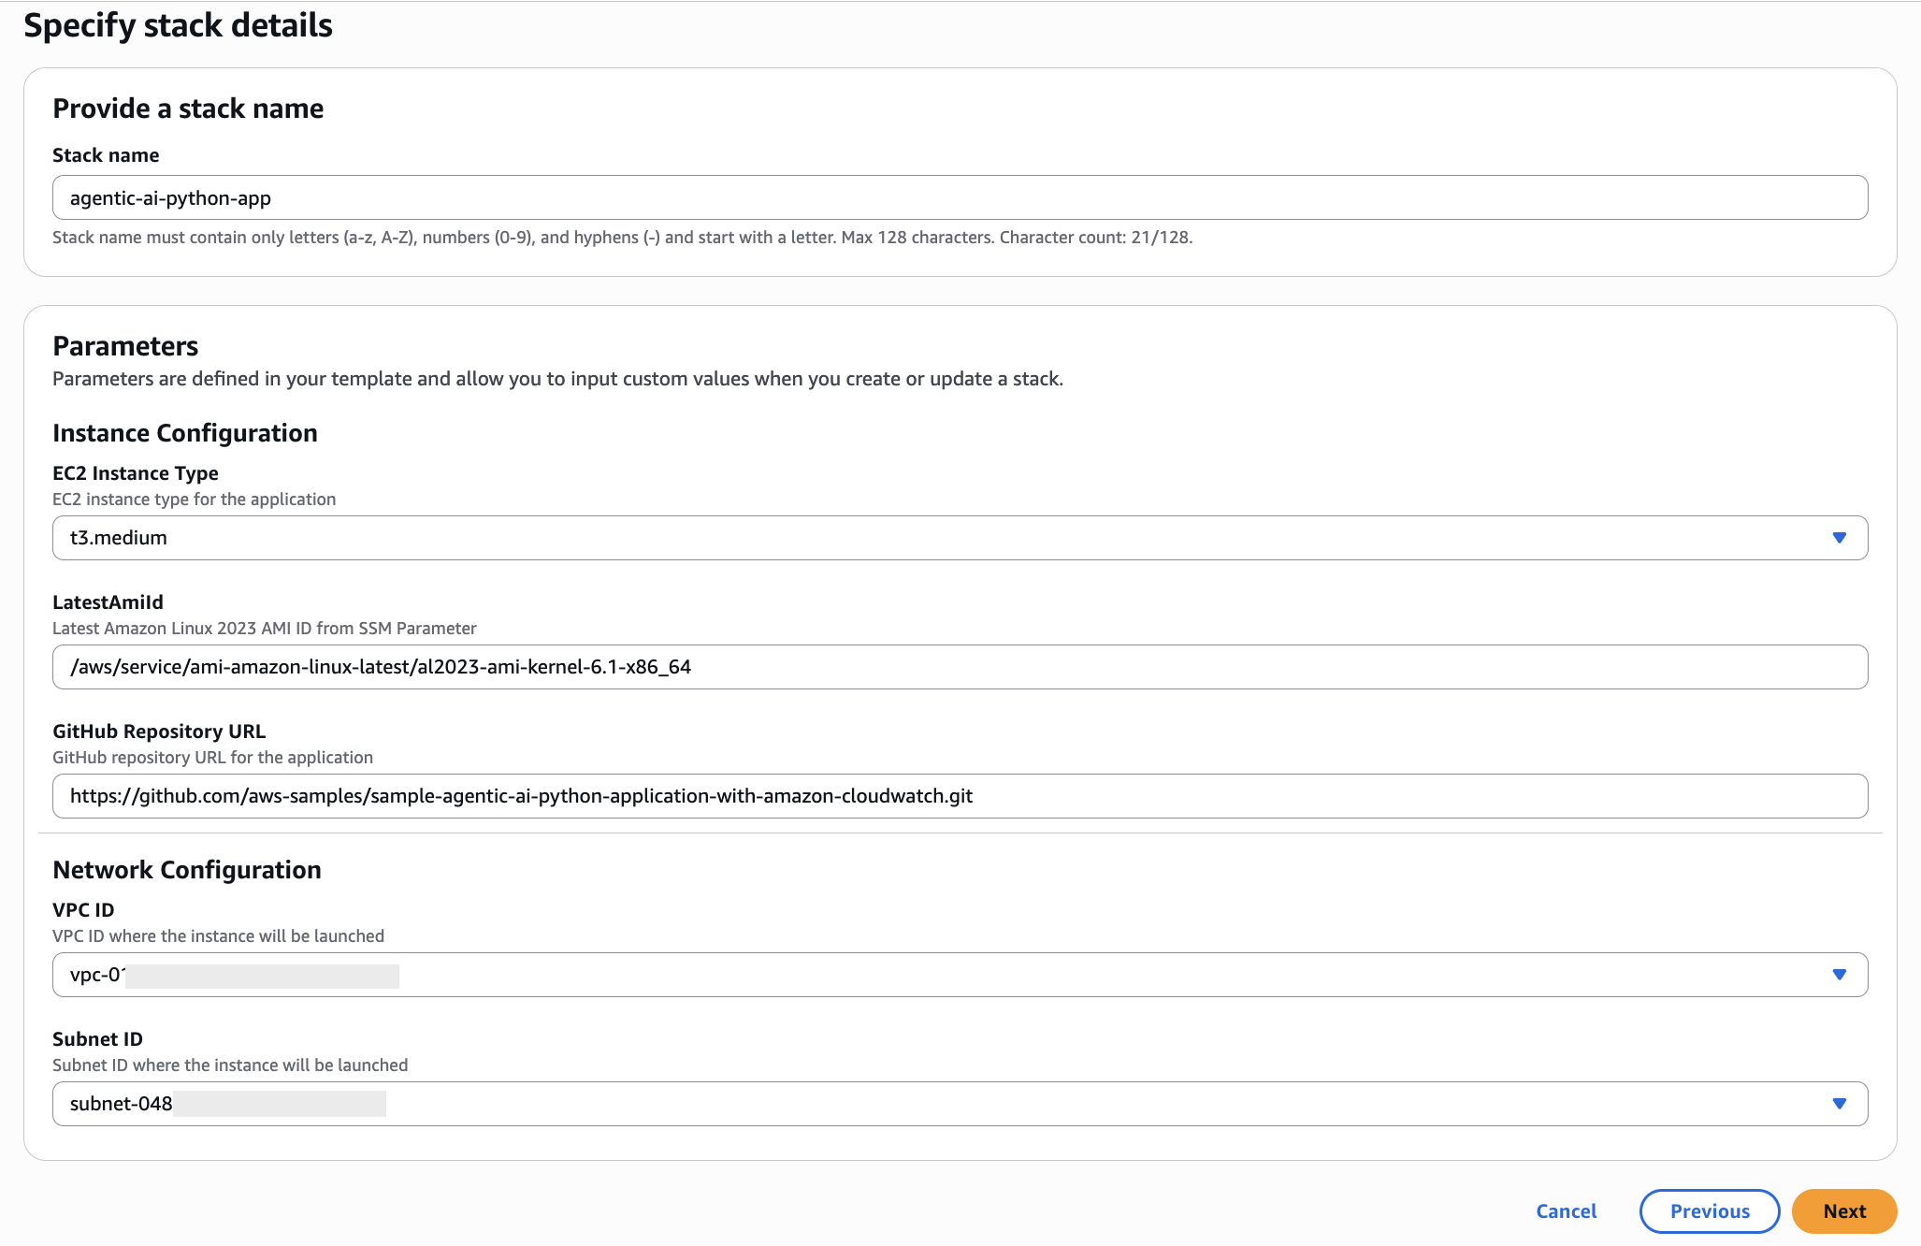This screenshot has width=1921, height=1246.
Task: Click the Previous button
Action: click(x=1709, y=1210)
